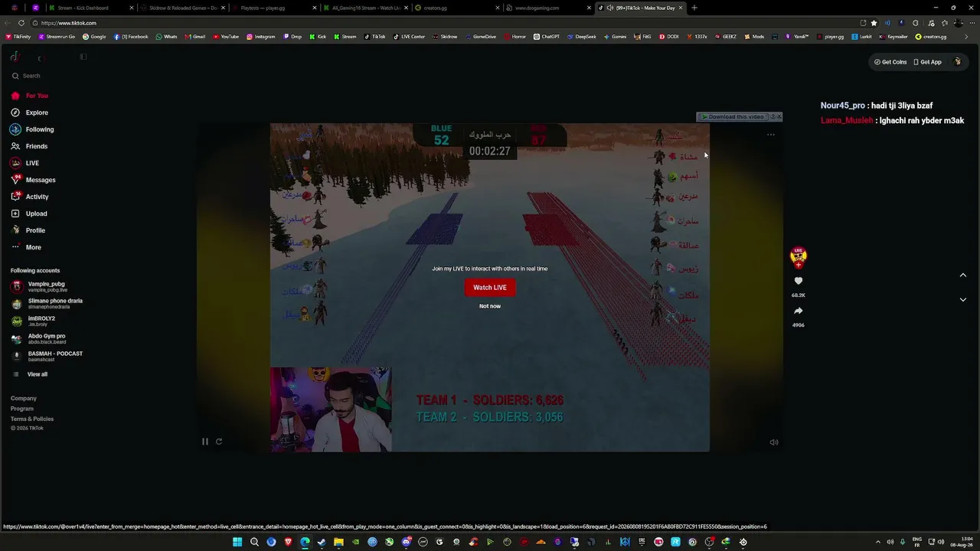Open the Slimane phone draria account
980x551 pixels.
tap(47, 303)
